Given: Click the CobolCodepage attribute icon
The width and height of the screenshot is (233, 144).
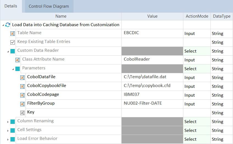Looking at the screenshot, I should (23, 95).
